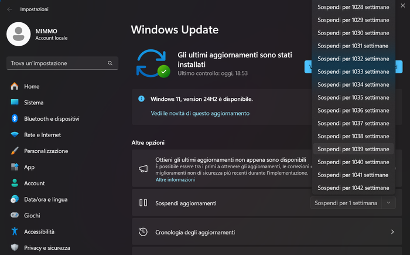Choose Sospendi per 1031 settimane
This screenshot has height=255, width=410.
(x=353, y=46)
